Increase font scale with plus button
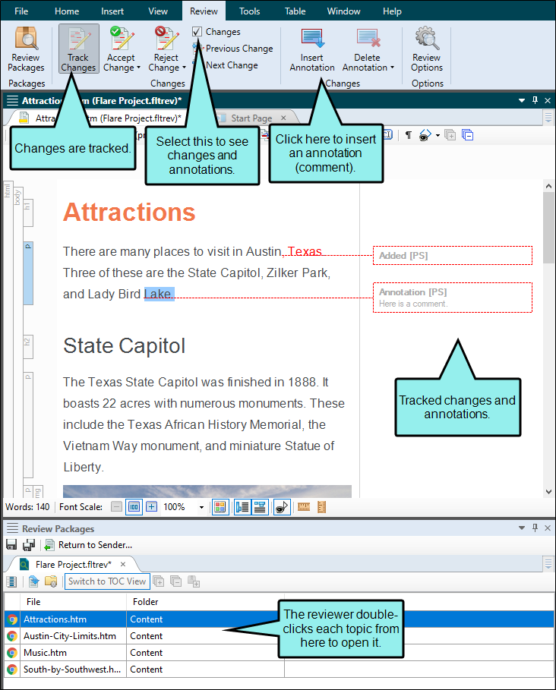The height and width of the screenshot is (690, 556). click(x=151, y=507)
